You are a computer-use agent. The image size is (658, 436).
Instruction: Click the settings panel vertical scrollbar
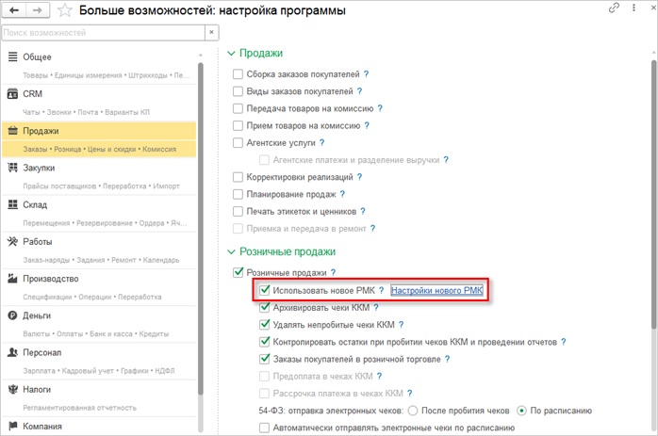coord(653,194)
